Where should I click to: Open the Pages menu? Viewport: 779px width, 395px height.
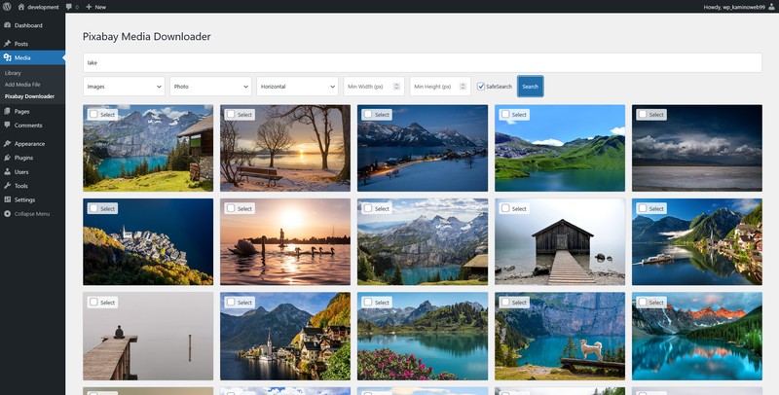(x=32, y=111)
